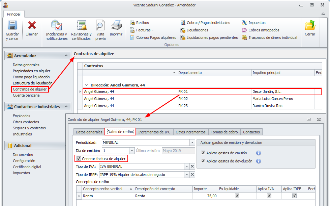
Task: Switch to Contactos tab
Action: pos(251,132)
